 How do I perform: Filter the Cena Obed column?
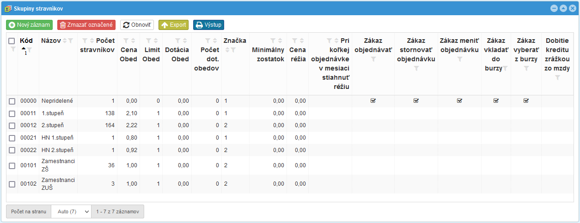pyautogui.click(x=126, y=41)
